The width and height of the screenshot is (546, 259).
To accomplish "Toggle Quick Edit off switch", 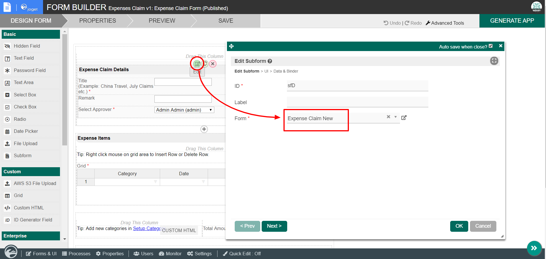I will pos(242,254).
